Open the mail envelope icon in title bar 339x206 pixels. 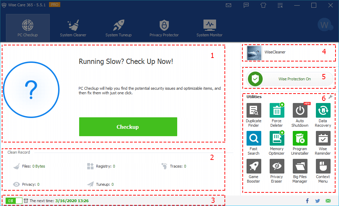click(x=229, y=5)
